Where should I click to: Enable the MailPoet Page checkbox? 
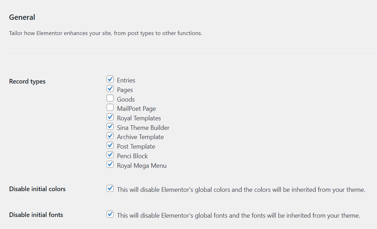pos(110,107)
